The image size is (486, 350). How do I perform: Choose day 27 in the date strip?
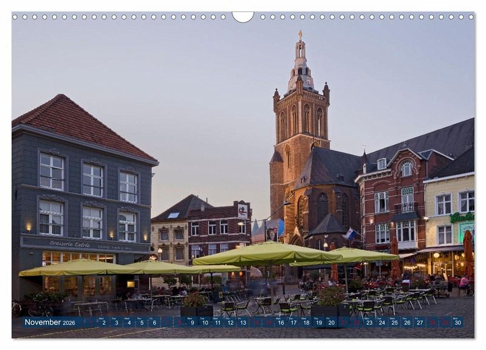[419, 323]
